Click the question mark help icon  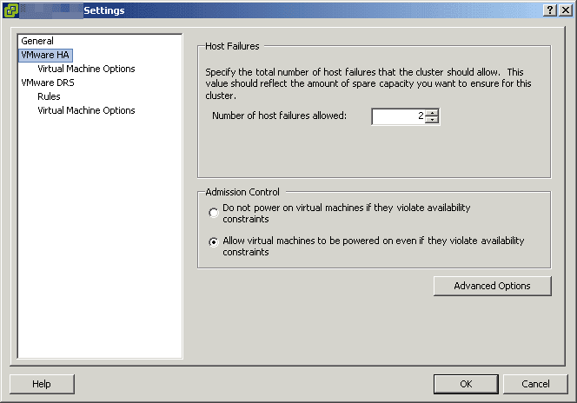tap(550, 10)
